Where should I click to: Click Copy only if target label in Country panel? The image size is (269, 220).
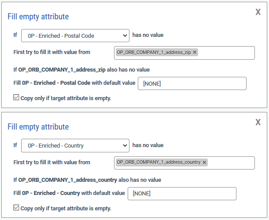66,209
